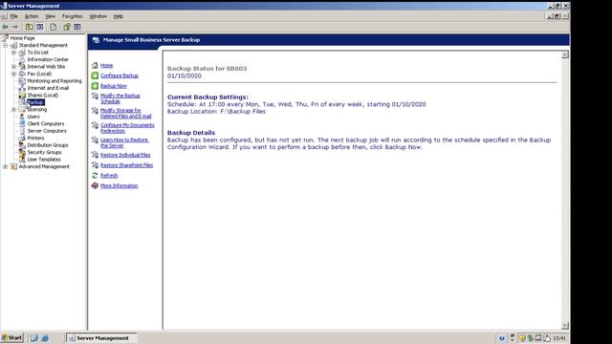Click the blue shield tray icon
This screenshot has height=344, width=612.
point(501,338)
